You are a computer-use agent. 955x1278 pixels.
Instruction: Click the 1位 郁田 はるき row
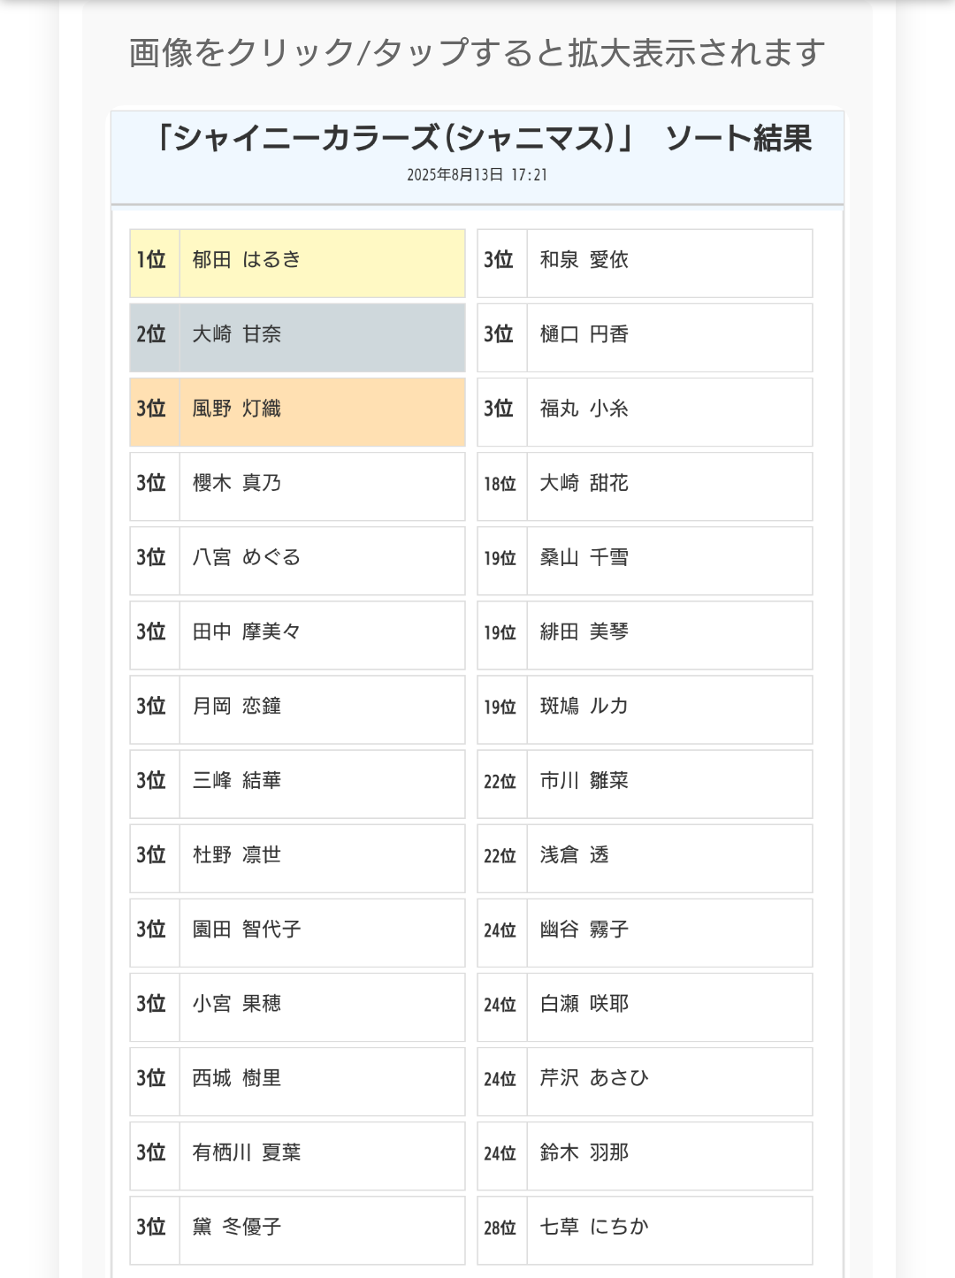[297, 263]
